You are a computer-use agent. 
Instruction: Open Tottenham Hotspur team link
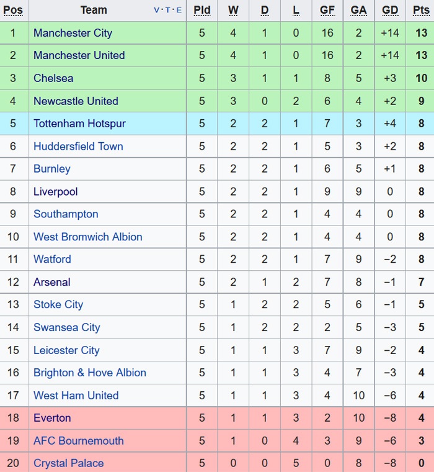click(79, 124)
